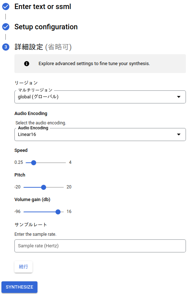This screenshot has width=187, height=294.
Task: Click the global region dropdown arrow
Action: point(179,97)
